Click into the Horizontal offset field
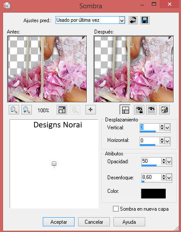 tap(150, 140)
